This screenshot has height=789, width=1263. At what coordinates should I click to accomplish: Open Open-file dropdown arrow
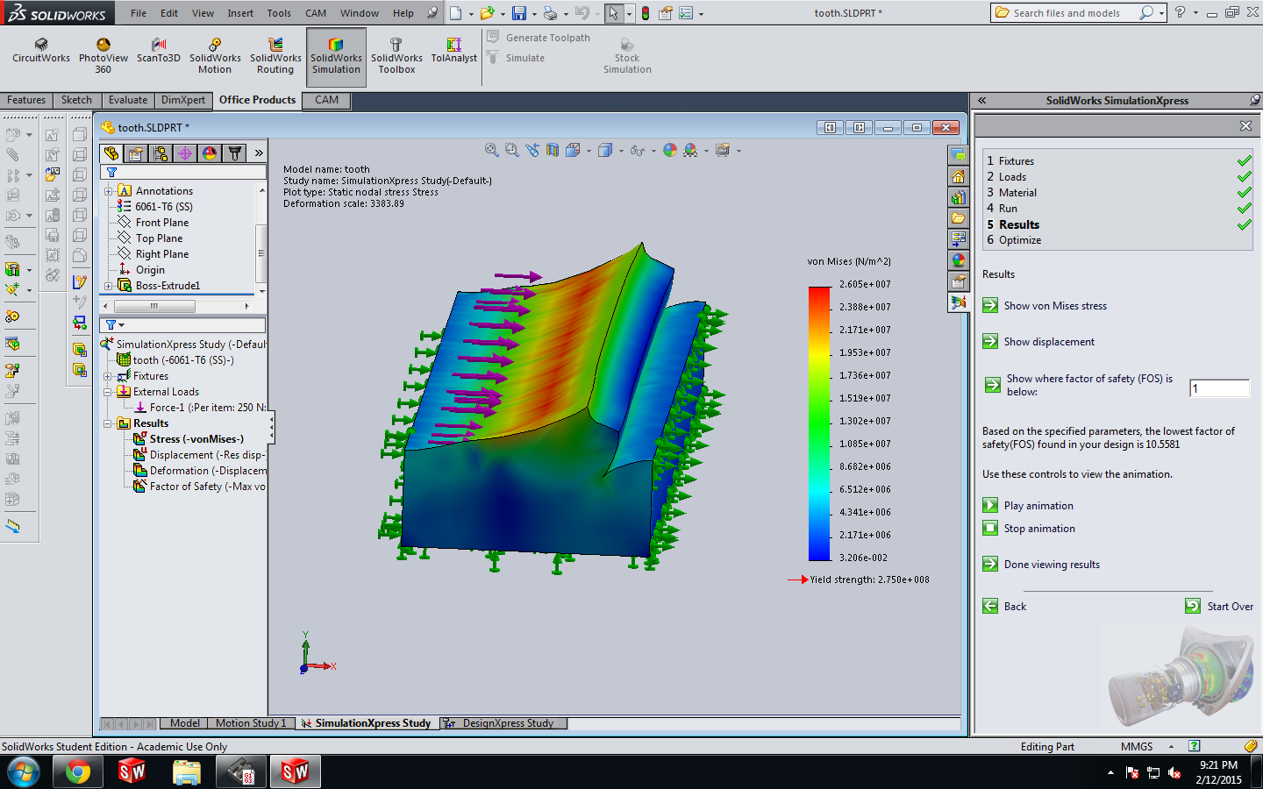(503, 13)
